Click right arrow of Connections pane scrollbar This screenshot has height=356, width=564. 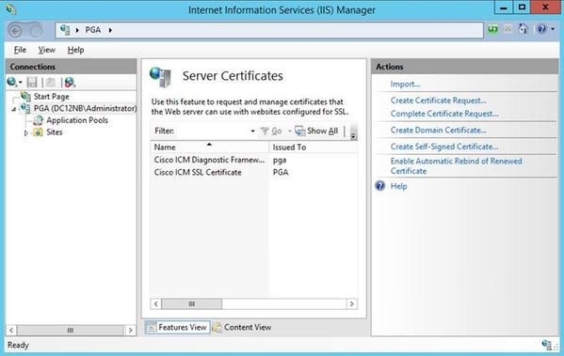[x=131, y=330]
